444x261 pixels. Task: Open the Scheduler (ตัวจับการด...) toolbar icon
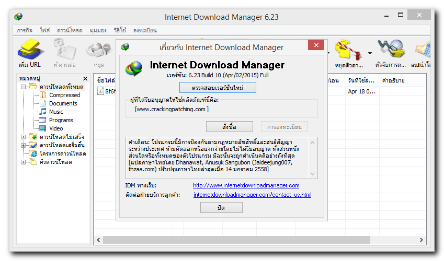[391, 49]
